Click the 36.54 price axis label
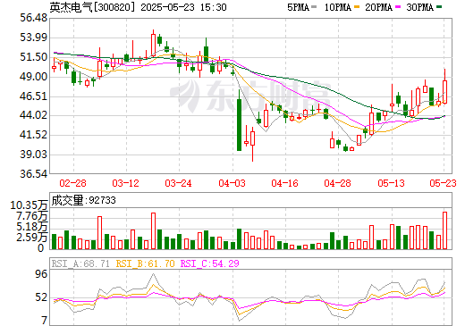The image size is (465, 326). point(34,174)
